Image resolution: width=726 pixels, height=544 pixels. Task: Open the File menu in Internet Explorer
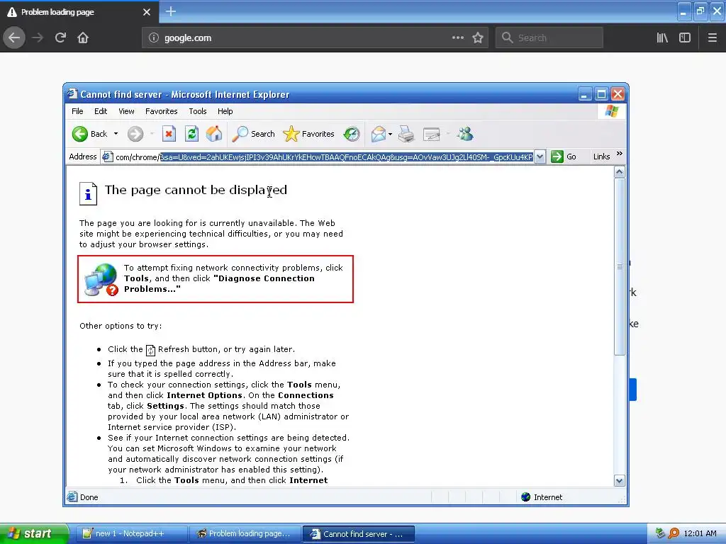(77, 111)
